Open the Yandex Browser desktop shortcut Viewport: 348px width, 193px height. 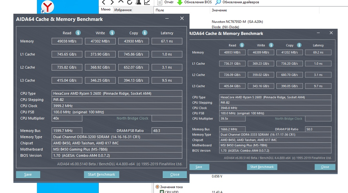pyautogui.click(x=47, y=7)
